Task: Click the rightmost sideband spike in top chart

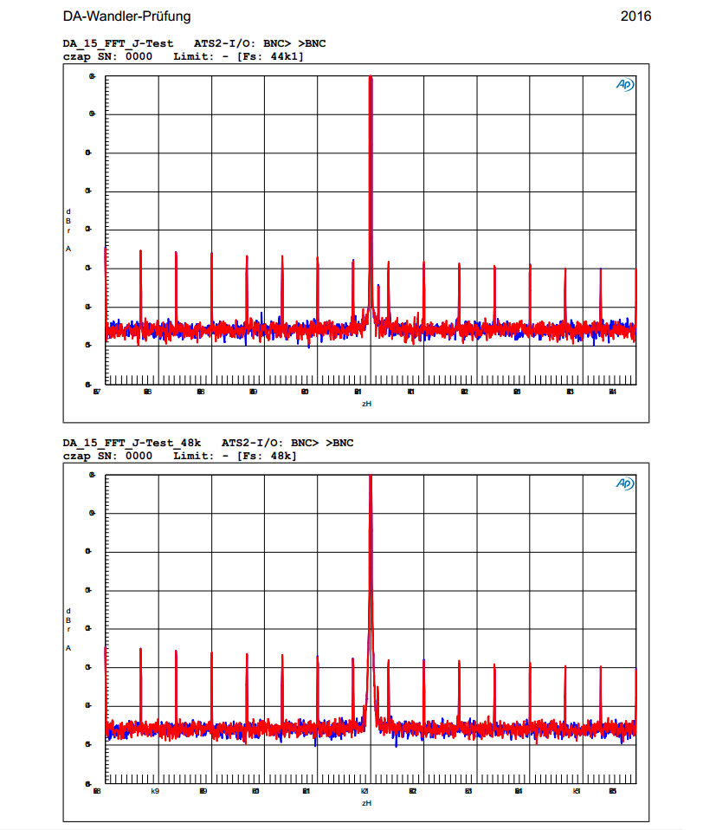Action: click(x=635, y=295)
